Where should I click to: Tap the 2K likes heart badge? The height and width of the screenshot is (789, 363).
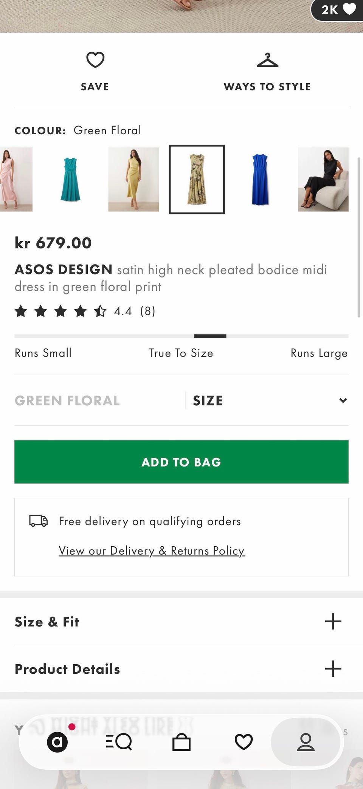337,9
